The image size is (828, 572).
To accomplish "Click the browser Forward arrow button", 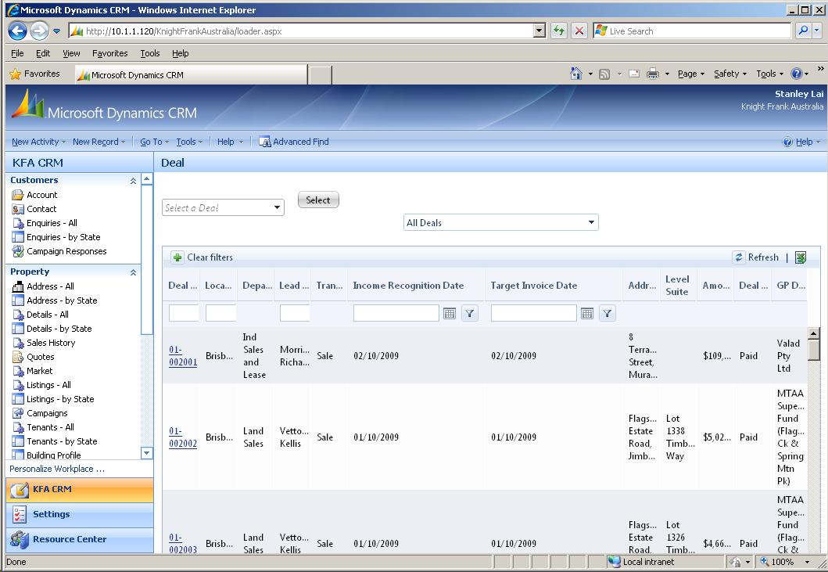I will coord(40,31).
